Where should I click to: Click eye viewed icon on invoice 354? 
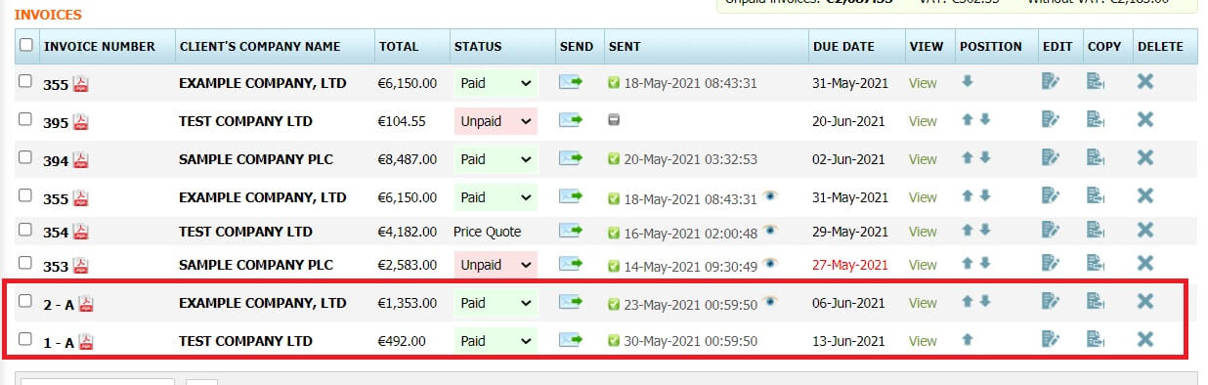coord(770,231)
